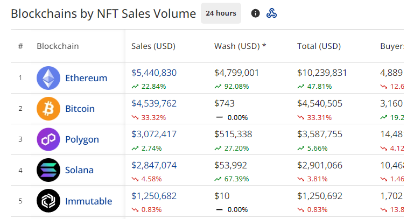The width and height of the screenshot is (414, 219).
Task: Click Ethereum total change 47.81%
Action: pyautogui.click(x=315, y=87)
